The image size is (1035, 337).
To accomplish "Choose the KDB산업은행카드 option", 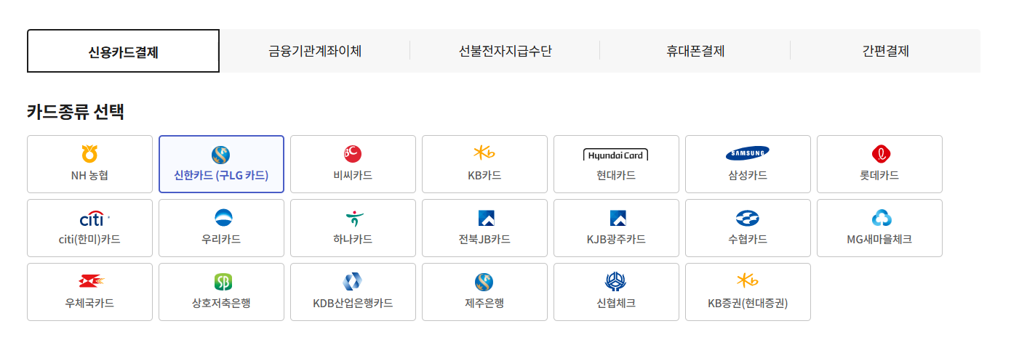I will (353, 292).
